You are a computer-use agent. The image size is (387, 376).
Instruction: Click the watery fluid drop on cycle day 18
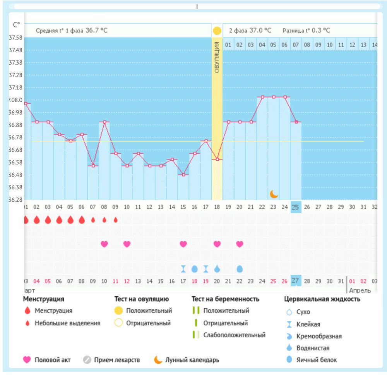click(217, 268)
